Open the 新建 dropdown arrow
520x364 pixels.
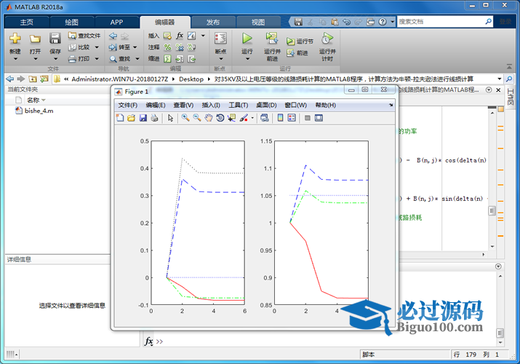(15, 59)
